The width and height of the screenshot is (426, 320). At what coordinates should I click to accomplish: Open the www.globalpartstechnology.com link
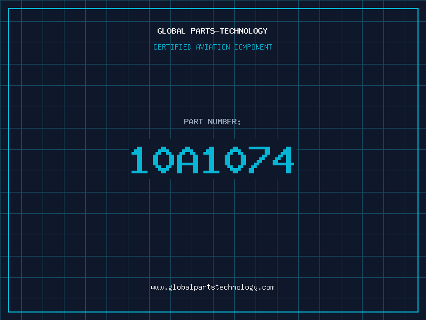[x=212, y=287]
